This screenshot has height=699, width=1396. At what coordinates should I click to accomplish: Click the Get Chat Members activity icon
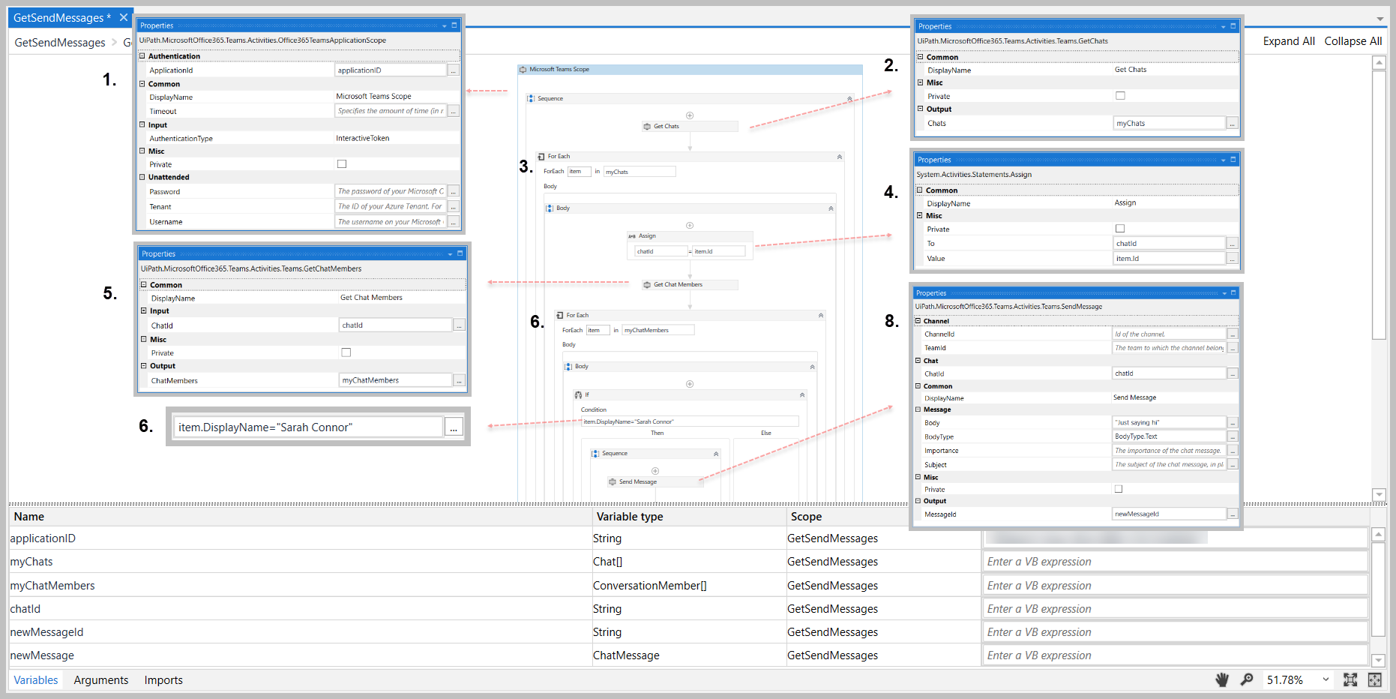pyautogui.click(x=647, y=284)
